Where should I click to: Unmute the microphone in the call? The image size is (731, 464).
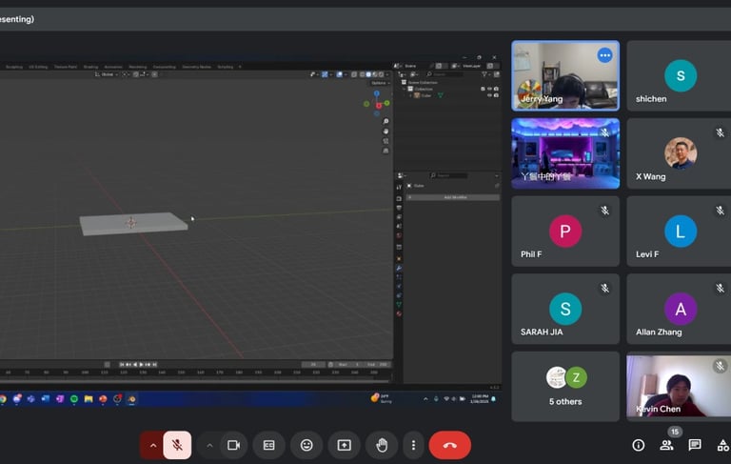tap(177, 445)
